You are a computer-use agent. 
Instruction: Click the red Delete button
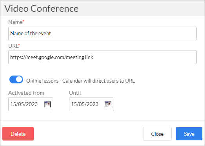click(x=18, y=134)
